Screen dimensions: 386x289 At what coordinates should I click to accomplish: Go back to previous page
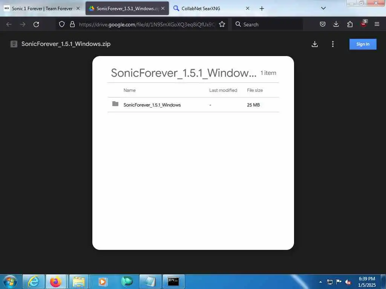point(9,24)
